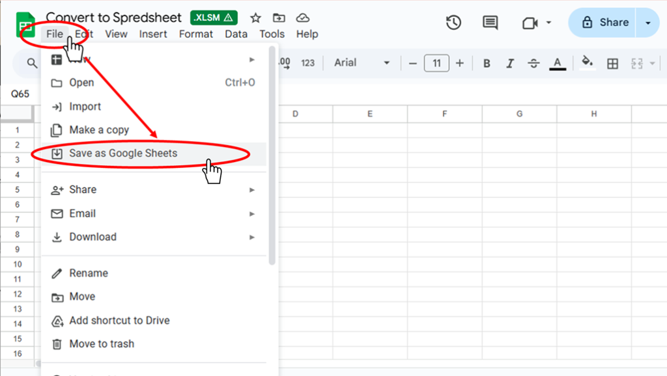The height and width of the screenshot is (376, 667).
Task: Open the comment history icon
Action: (490, 22)
